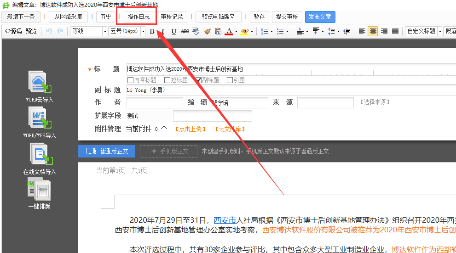The height and width of the screenshot is (253, 456).
Task: Enable the 引题 checkbox
Action: 230,80
